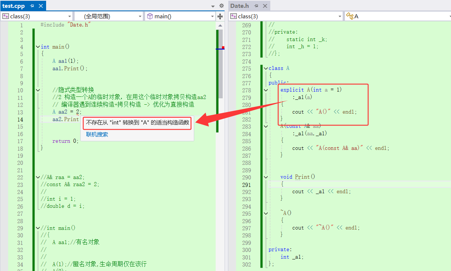Screen dimensions: 451x271
Task: Click the 联机搜索 link in tooltip
Action: [97, 135]
